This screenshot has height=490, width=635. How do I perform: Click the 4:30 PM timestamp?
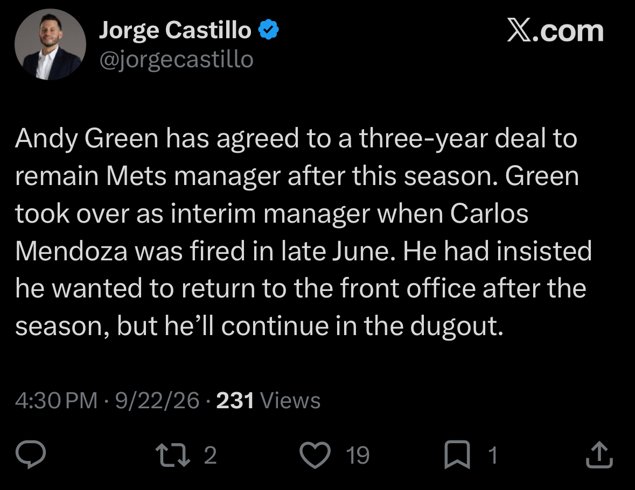point(57,401)
